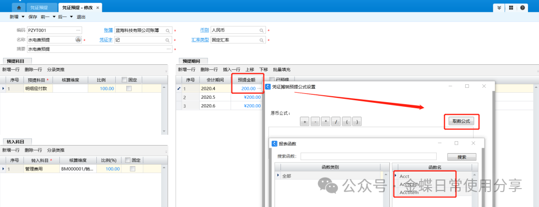Toggle 固定 checkbox in 管理费用 row
539x207 pixels.
coord(132,169)
